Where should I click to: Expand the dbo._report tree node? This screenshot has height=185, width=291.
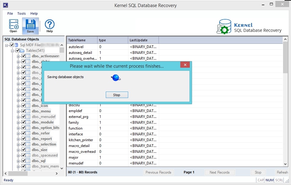tap(18, 139)
